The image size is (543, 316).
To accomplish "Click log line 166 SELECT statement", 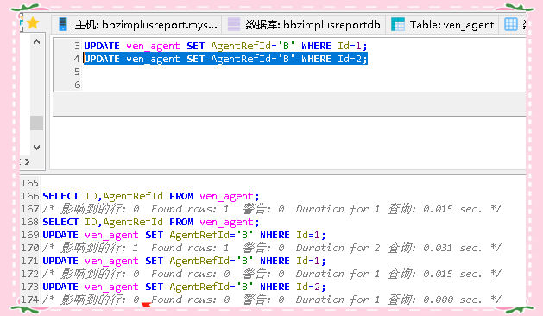I will 150,196.
